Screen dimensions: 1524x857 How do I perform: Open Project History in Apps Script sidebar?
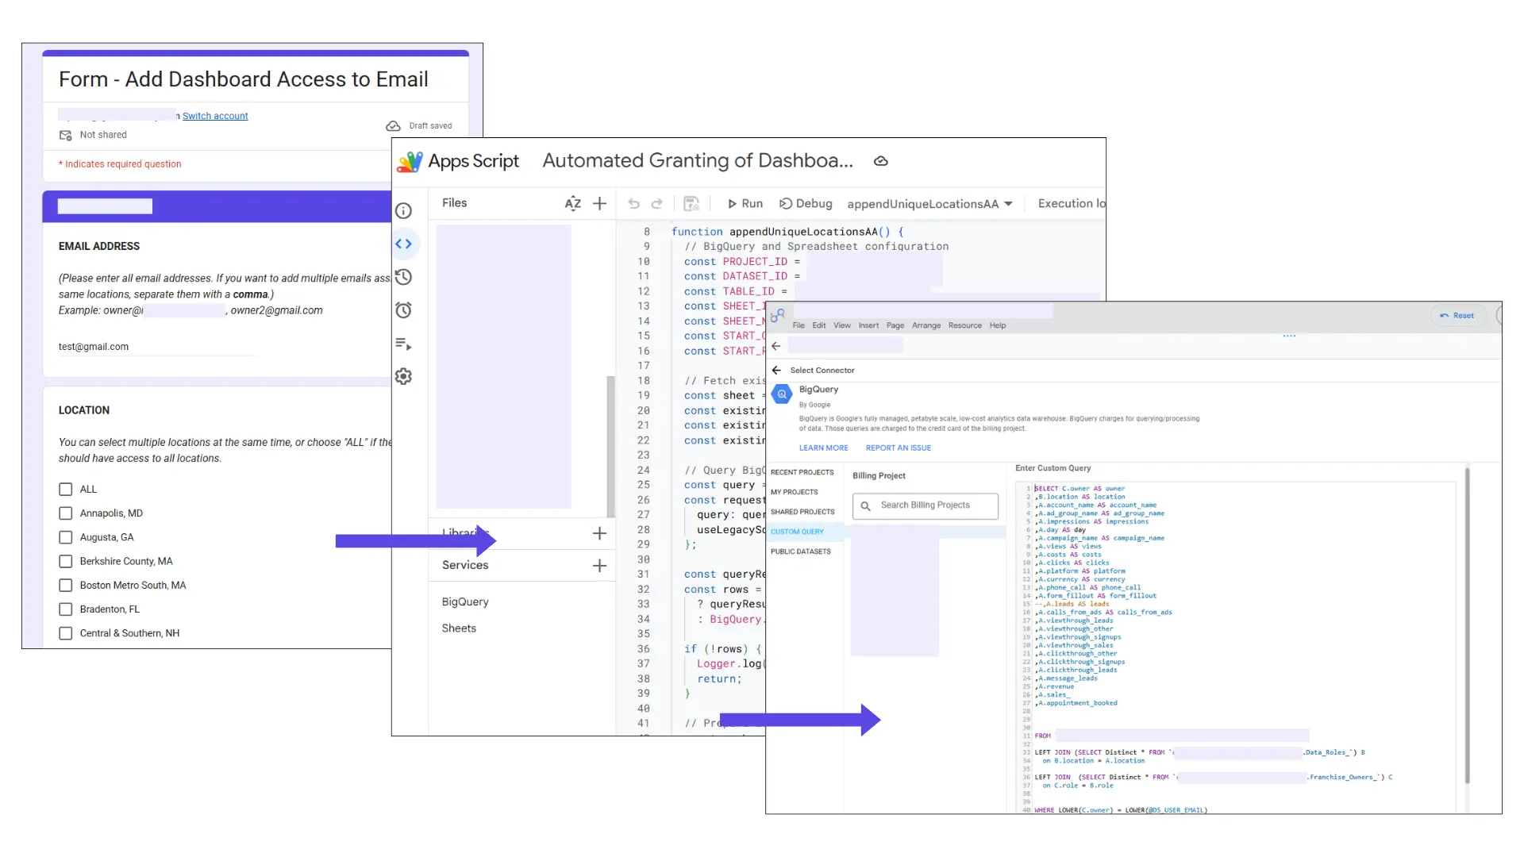pos(404,277)
